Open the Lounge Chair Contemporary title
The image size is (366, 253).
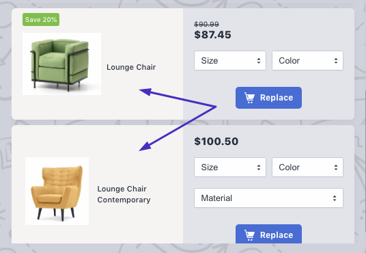point(124,194)
